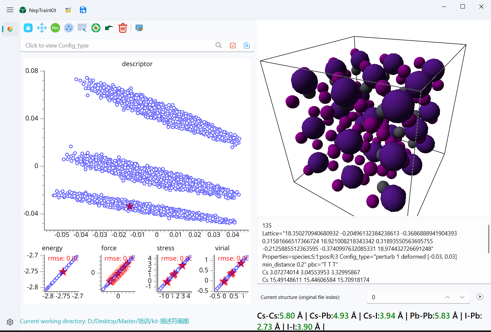
Task: Click the green target find icon
Action: [x=96, y=28]
